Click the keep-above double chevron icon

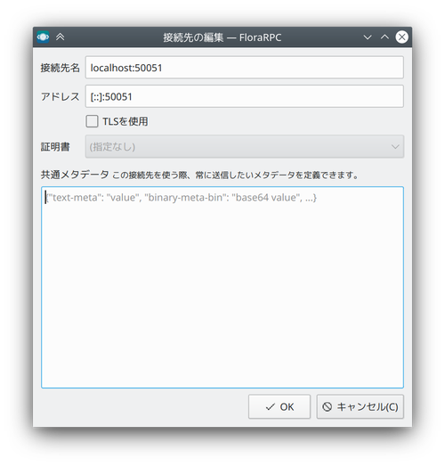click(61, 37)
